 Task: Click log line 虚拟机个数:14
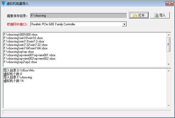click(x=13, y=81)
